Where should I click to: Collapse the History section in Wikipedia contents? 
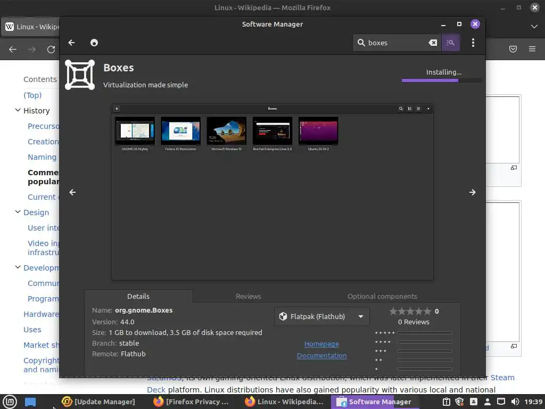[18, 110]
